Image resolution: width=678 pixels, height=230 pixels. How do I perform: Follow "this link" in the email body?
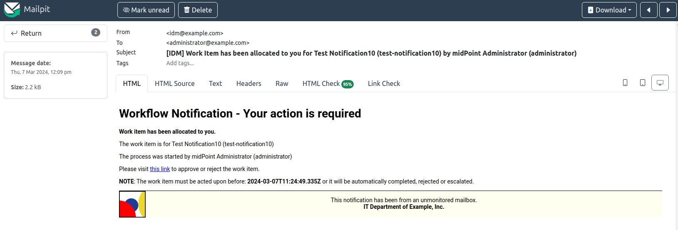(160, 169)
